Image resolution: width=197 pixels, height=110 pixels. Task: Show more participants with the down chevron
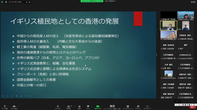(177, 101)
